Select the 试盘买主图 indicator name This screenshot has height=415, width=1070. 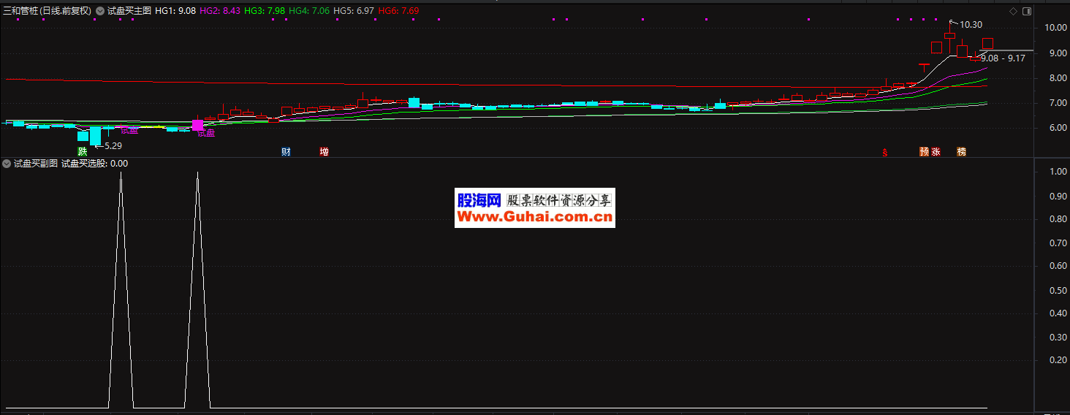coord(129,11)
